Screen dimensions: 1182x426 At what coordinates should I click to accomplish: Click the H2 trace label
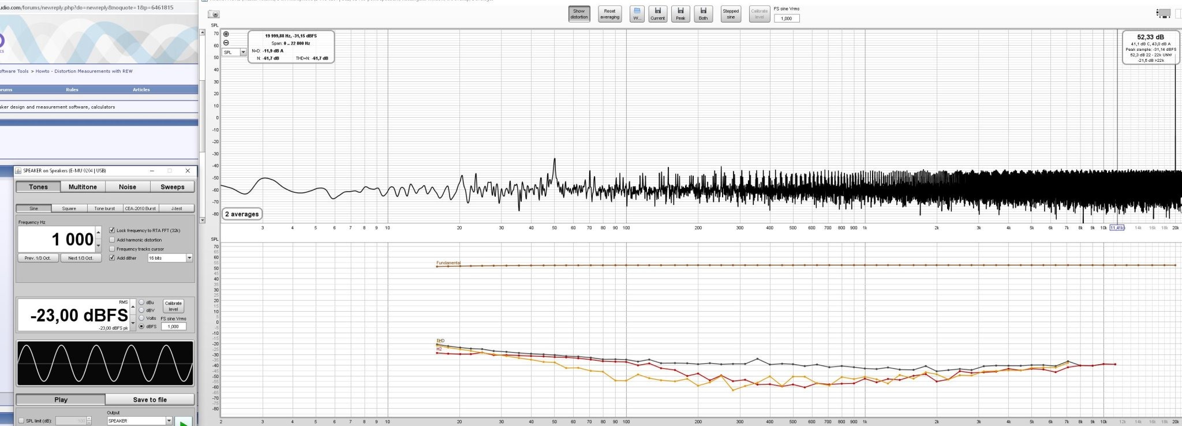click(x=439, y=349)
